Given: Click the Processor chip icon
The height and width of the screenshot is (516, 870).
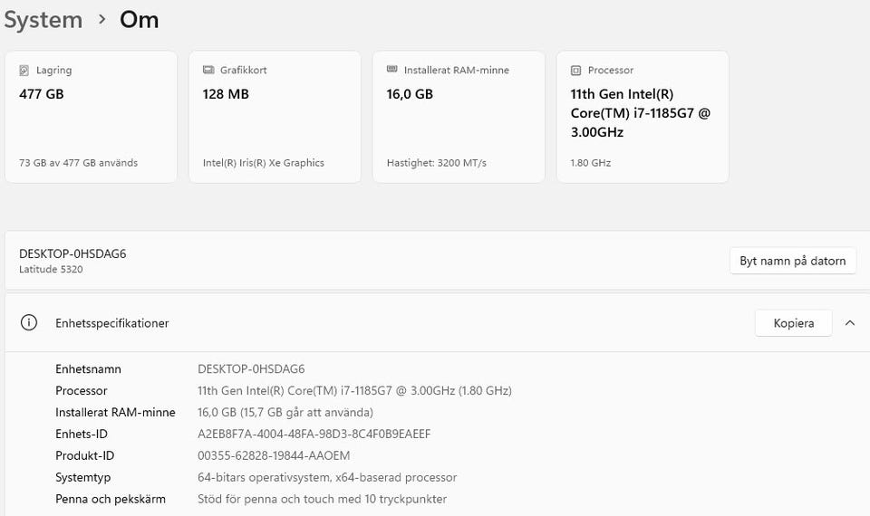Looking at the screenshot, I should click(x=575, y=70).
